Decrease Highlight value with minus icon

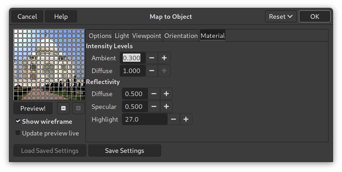coord(173,120)
